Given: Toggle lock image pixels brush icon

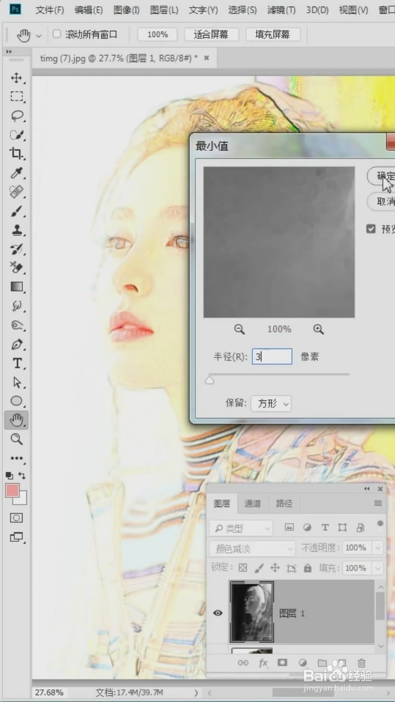Looking at the screenshot, I should coord(259,568).
